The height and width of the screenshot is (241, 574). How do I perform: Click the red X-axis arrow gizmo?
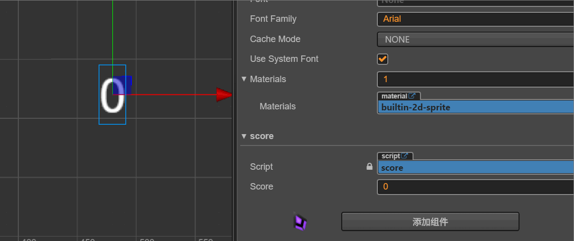point(224,94)
